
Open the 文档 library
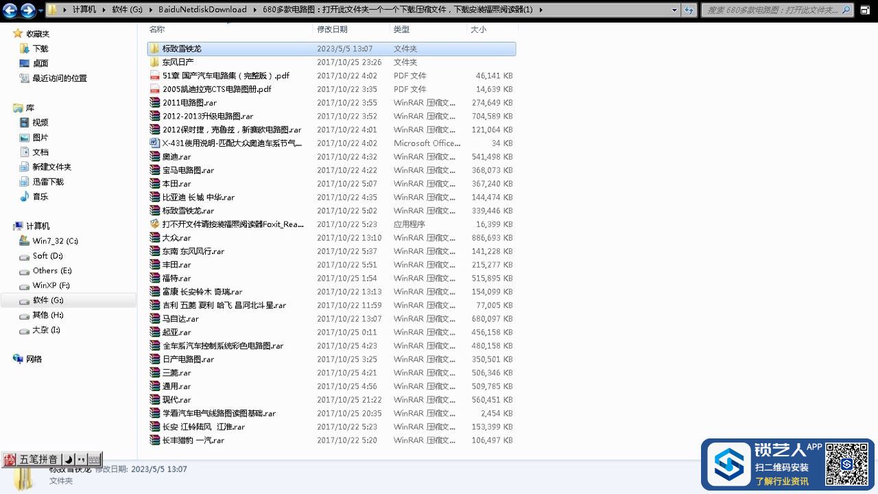coord(40,152)
